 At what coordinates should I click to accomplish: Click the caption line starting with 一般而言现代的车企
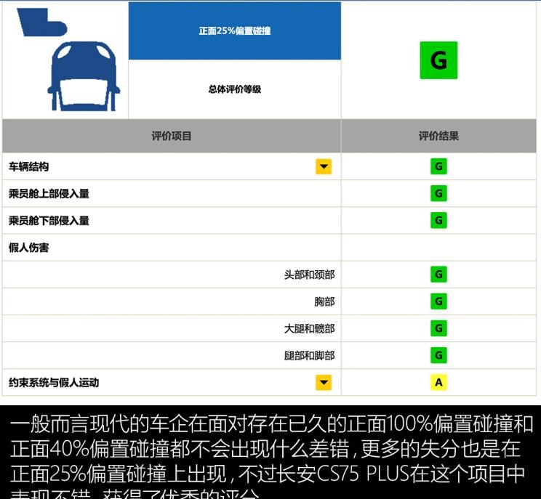click(x=271, y=423)
